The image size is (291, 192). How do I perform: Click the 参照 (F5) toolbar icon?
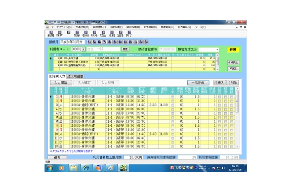86,34
